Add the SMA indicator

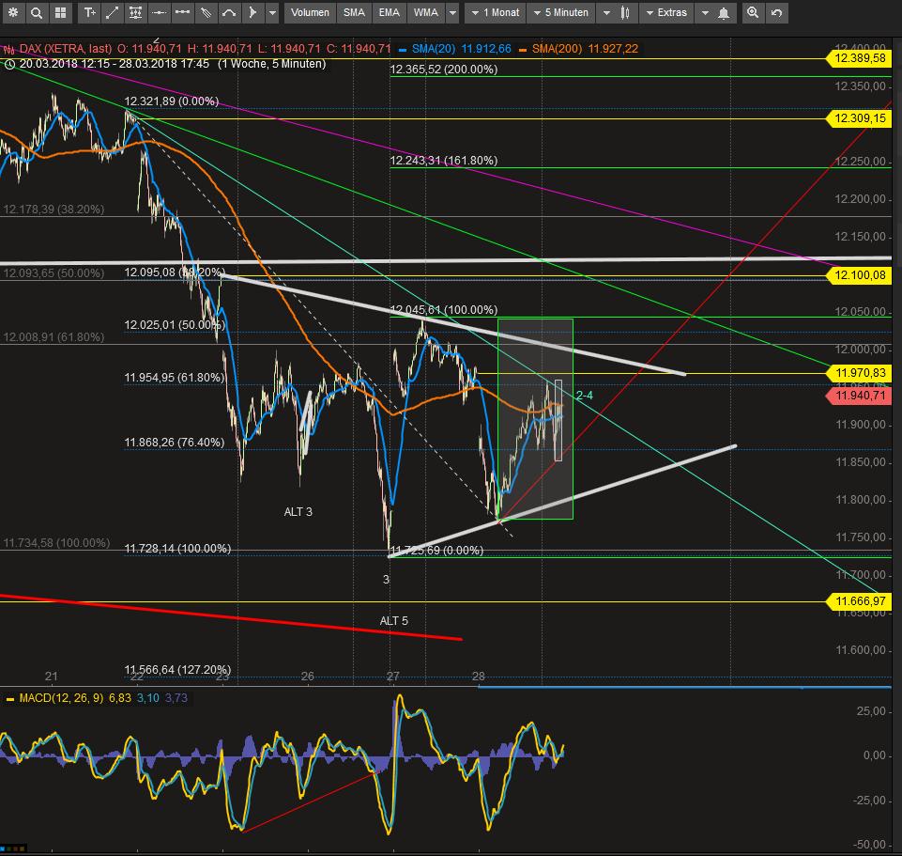click(x=354, y=12)
